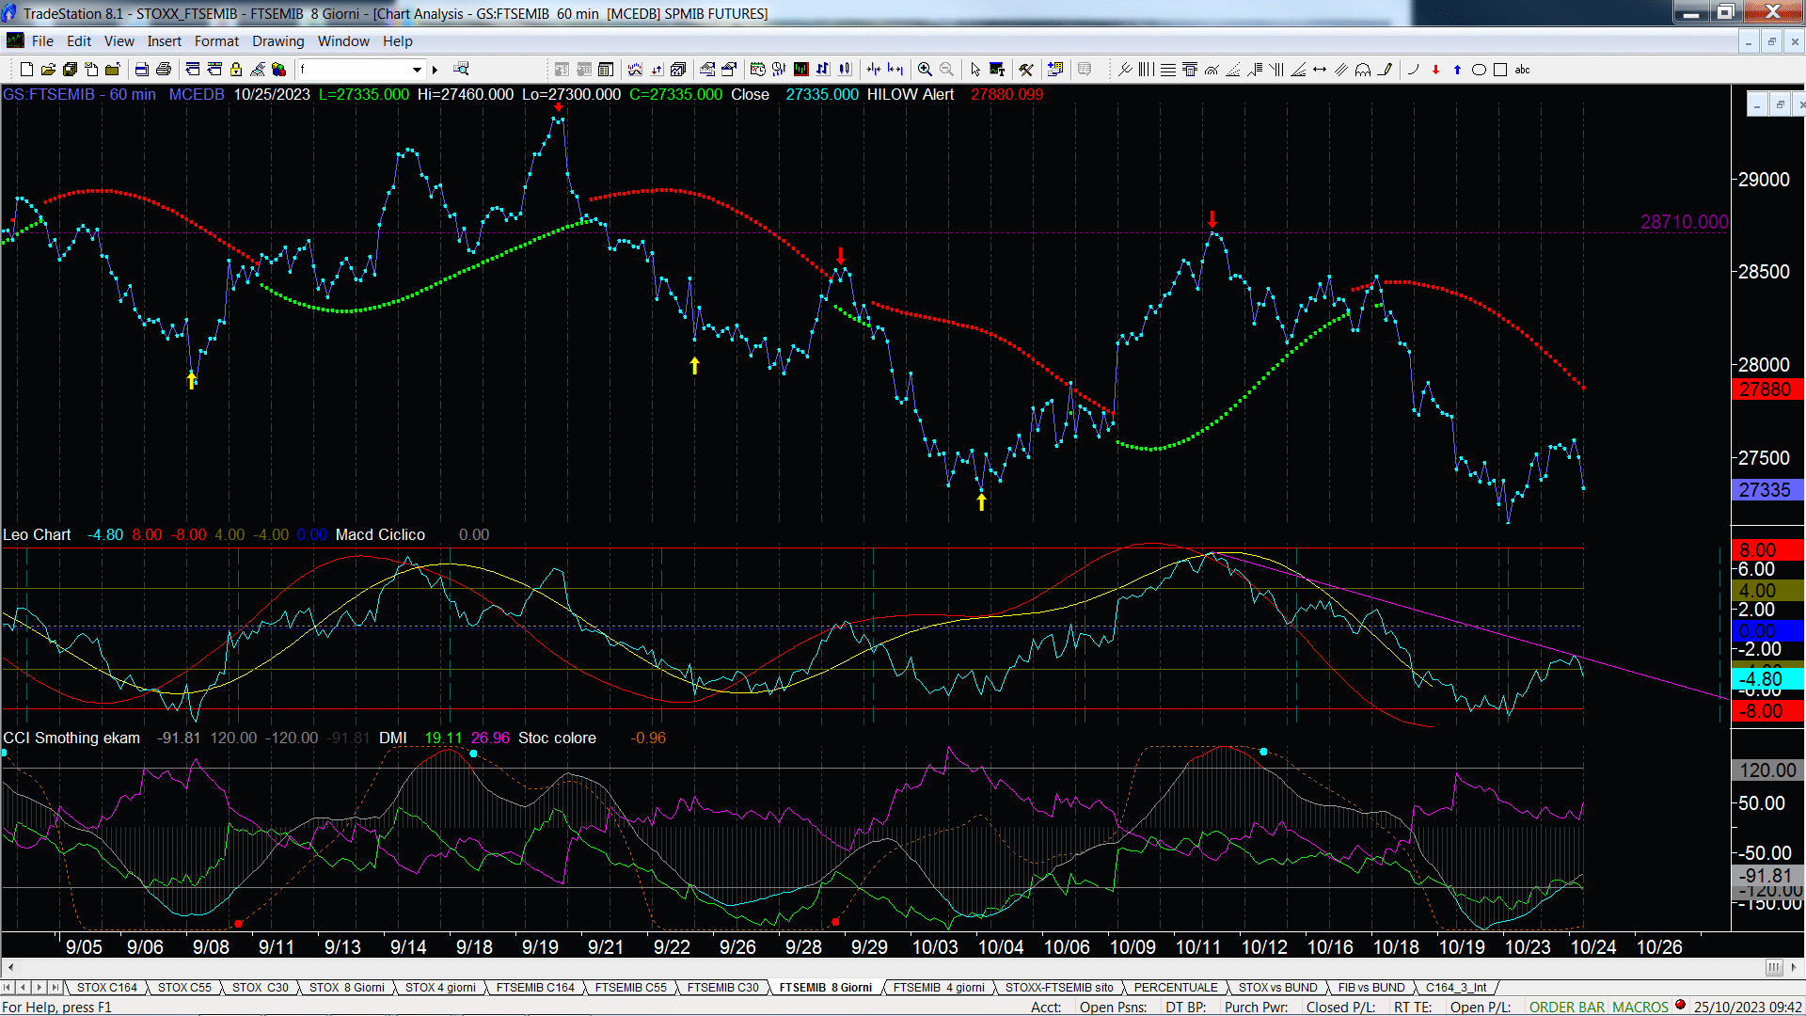This screenshot has width=1806, height=1016.
Task: Click the blue 27335 price axis label
Action: [x=1767, y=490]
